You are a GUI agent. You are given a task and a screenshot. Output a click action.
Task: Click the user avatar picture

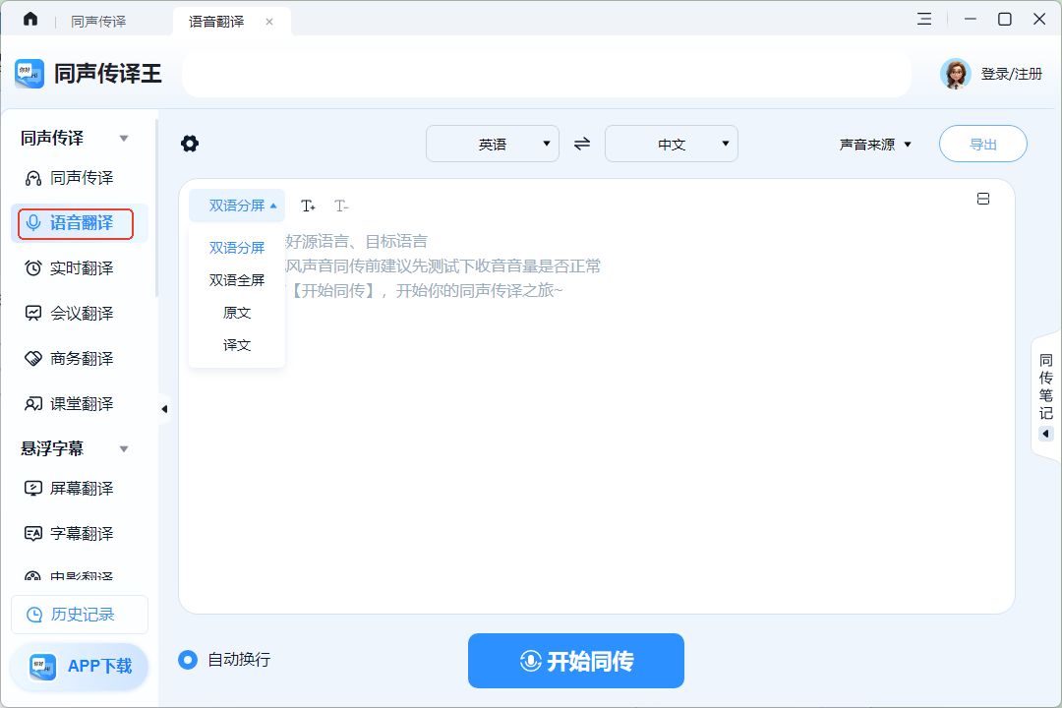pyautogui.click(x=955, y=74)
